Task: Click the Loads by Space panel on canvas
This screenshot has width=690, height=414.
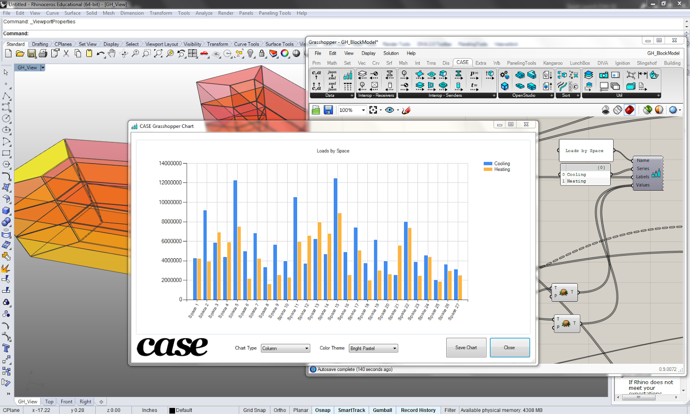Action: 586,151
